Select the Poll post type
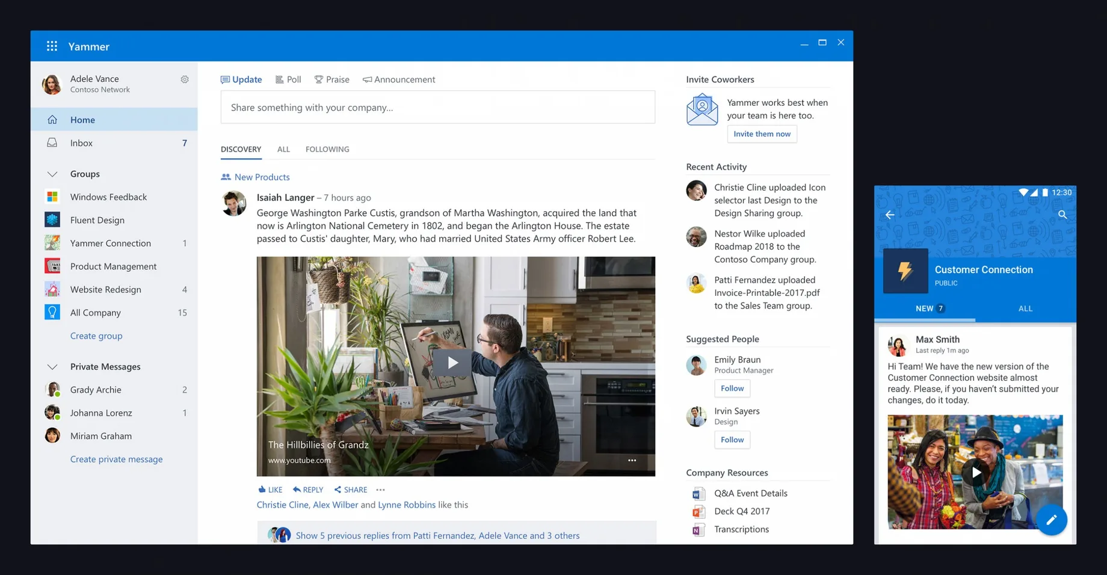This screenshot has width=1107, height=575. 288,79
